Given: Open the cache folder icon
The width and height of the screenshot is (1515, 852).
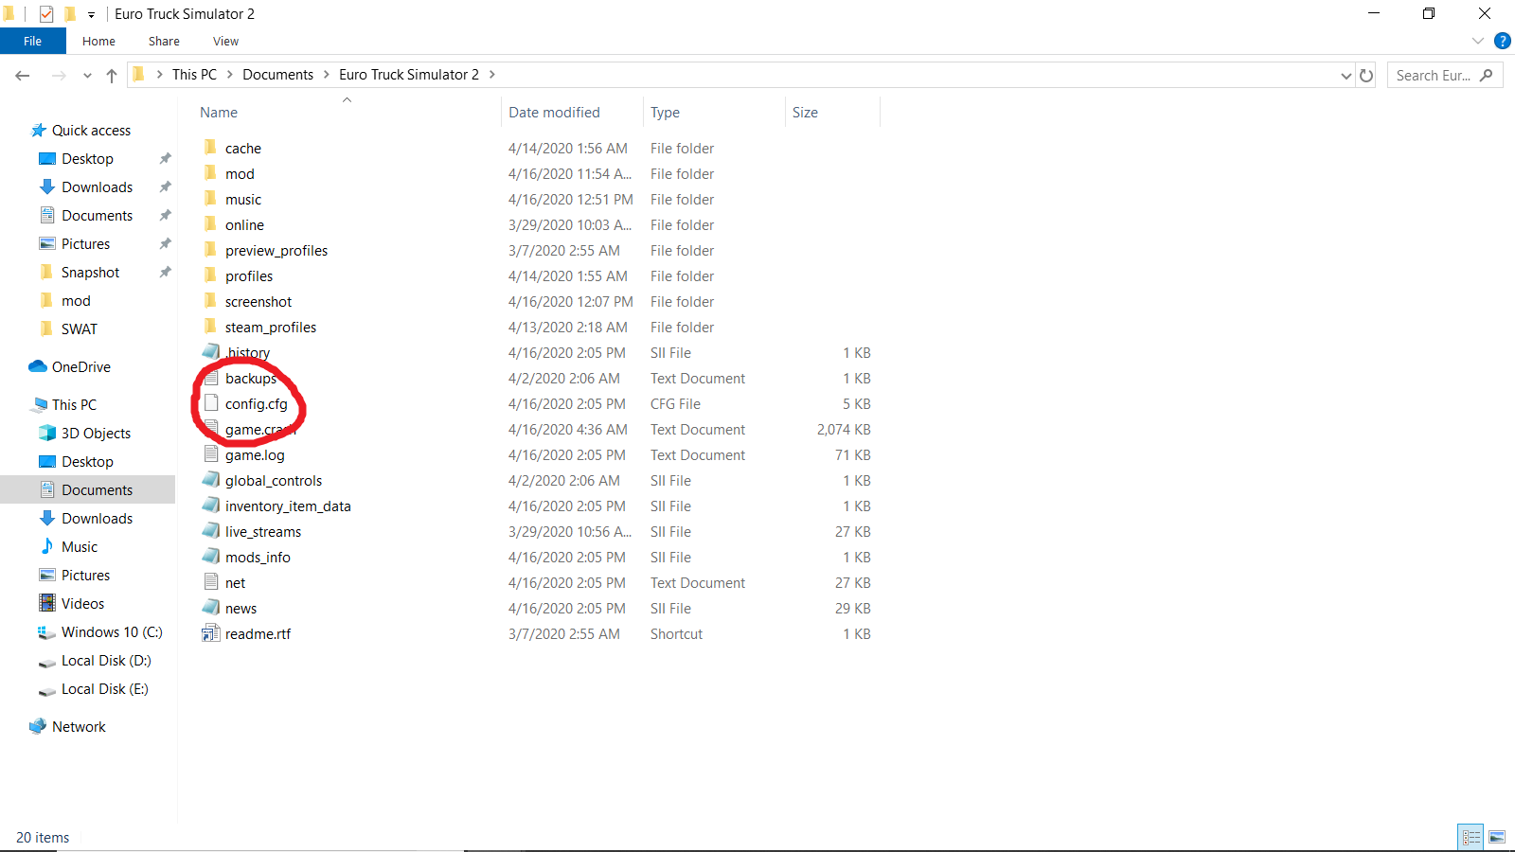Looking at the screenshot, I should coord(210,148).
